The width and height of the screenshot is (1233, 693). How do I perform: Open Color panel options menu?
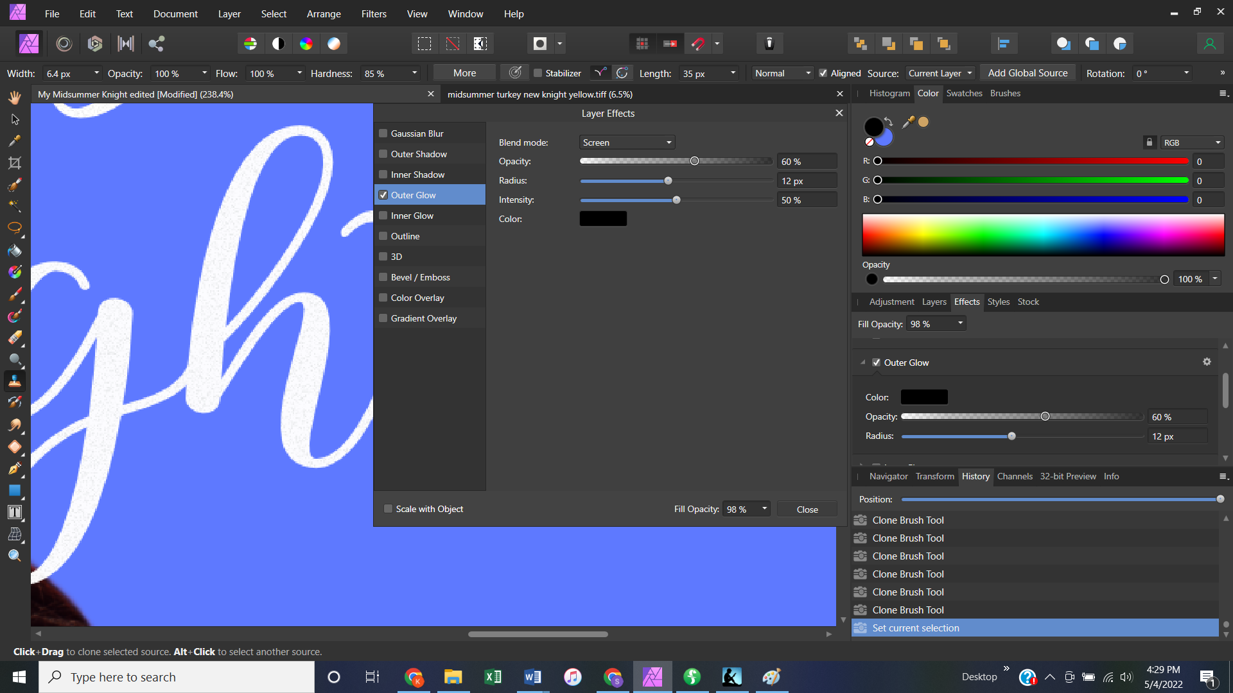(x=1224, y=94)
